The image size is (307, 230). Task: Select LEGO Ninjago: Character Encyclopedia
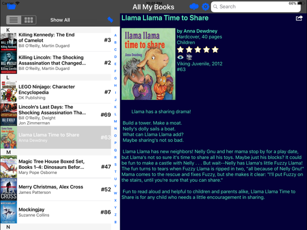[56, 92]
